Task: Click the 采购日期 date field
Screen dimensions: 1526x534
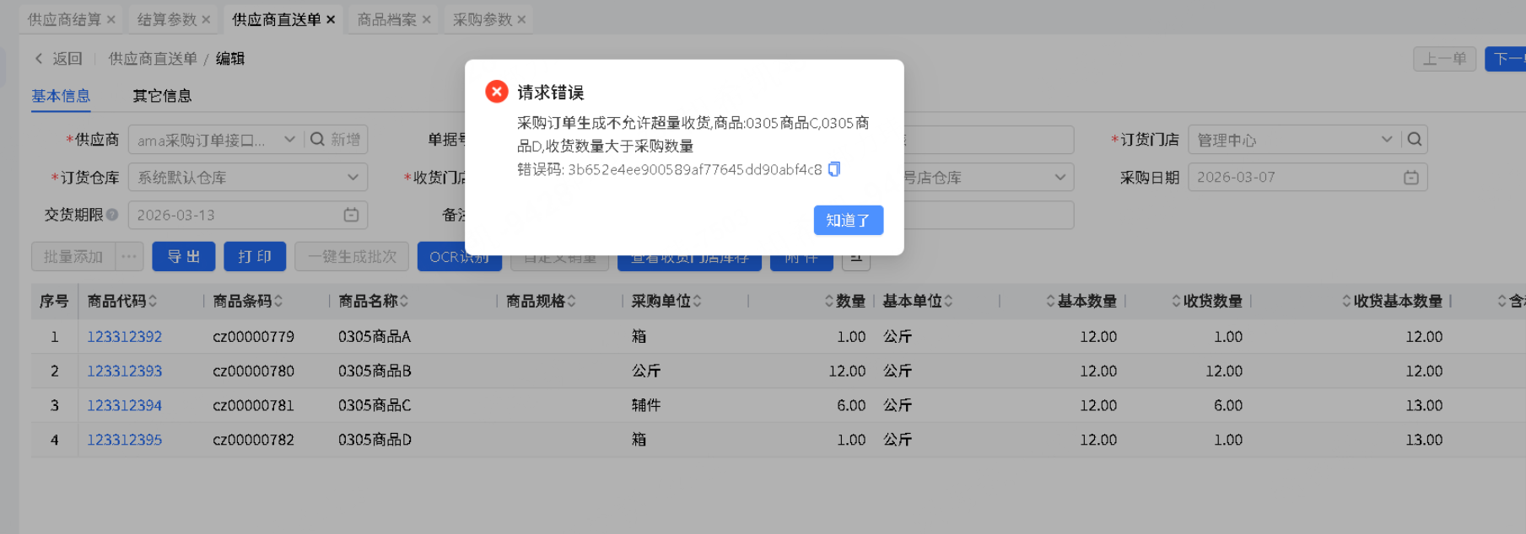Action: [x=1308, y=177]
